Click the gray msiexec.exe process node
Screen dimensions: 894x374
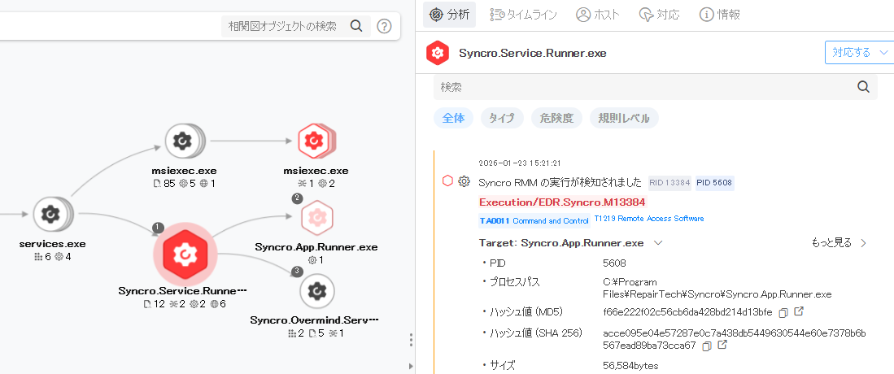(184, 142)
